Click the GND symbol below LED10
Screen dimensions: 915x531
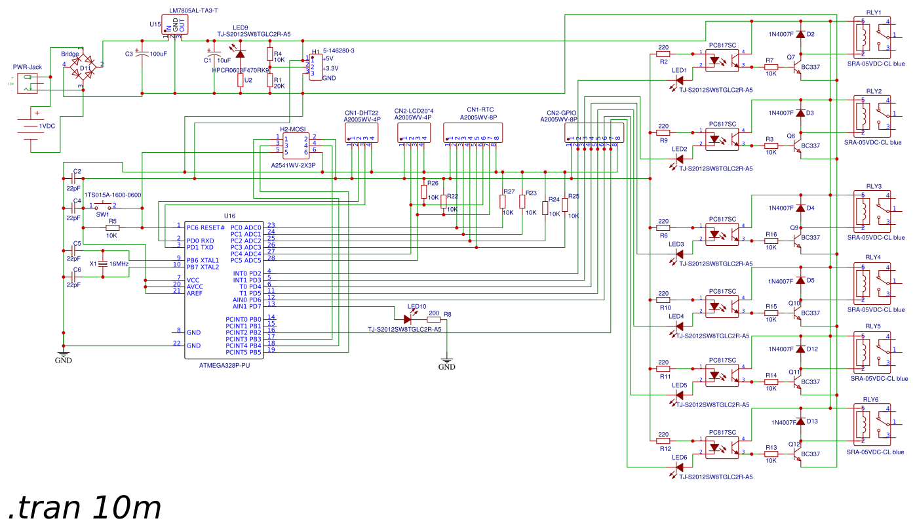tap(448, 359)
